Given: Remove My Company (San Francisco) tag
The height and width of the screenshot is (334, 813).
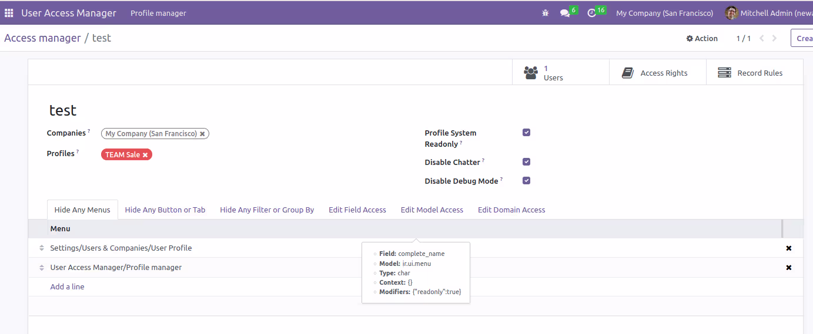Looking at the screenshot, I should (202, 134).
